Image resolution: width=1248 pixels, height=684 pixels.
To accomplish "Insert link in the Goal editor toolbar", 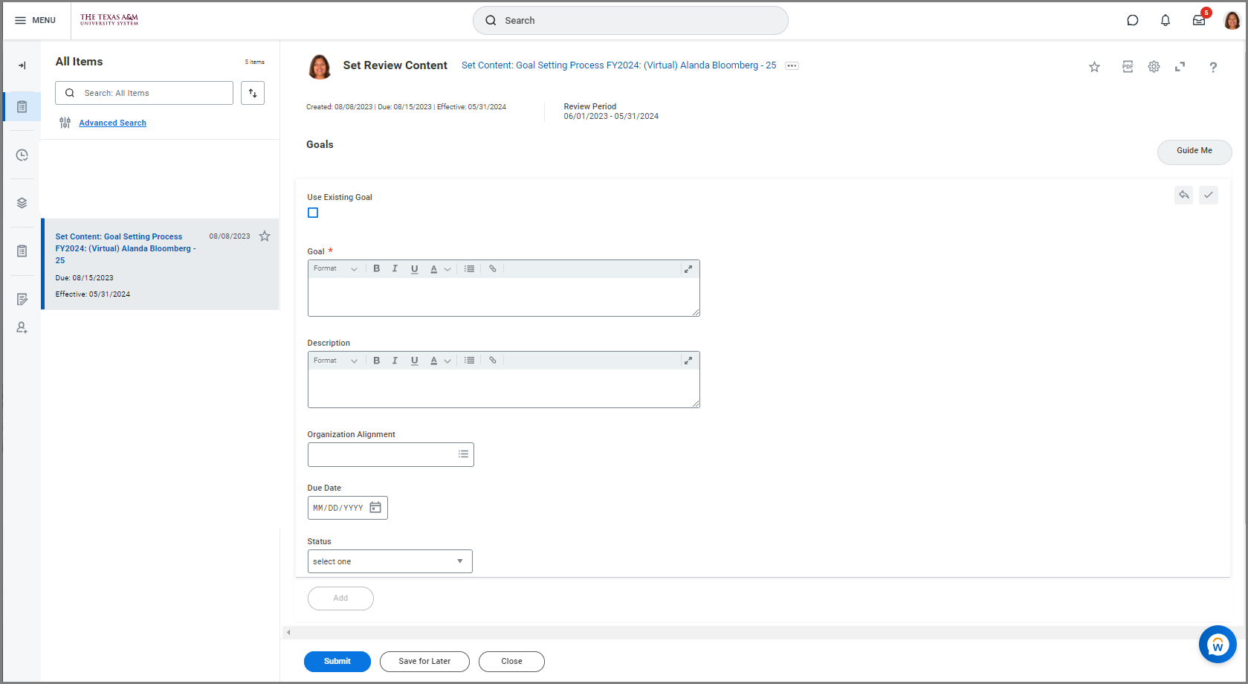I will coord(492,269).
